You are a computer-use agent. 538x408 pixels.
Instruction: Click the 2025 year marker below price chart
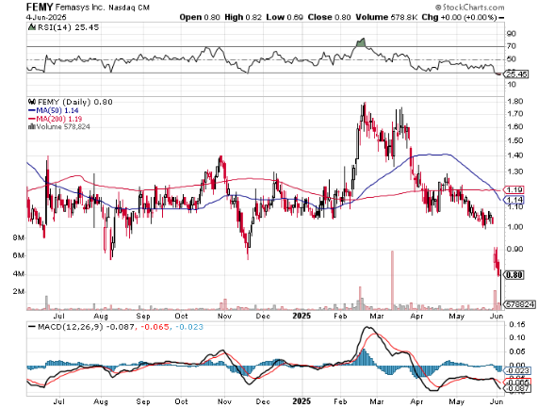pyautogui.click(x=302, y=316)
